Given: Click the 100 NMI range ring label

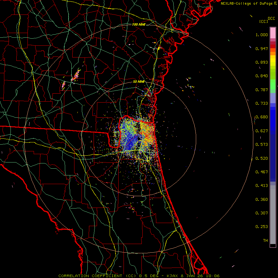Looking at the screenshot, I should tap(139, 24).
